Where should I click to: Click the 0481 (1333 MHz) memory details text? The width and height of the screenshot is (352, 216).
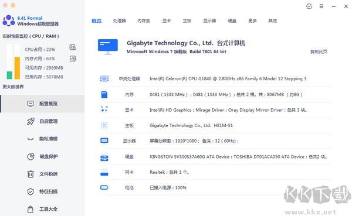coord(226,95)
